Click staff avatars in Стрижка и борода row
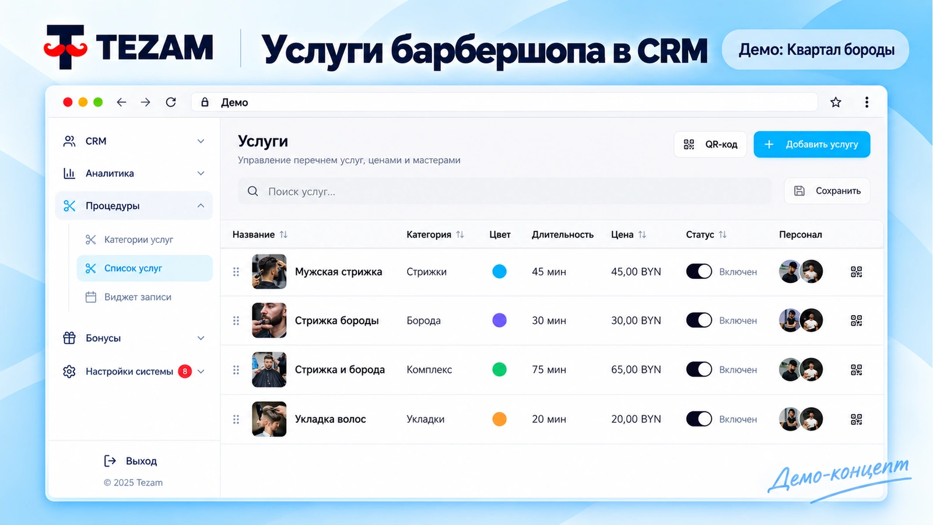This screenshot has height=525, width=933. click(x=801, y=369)
